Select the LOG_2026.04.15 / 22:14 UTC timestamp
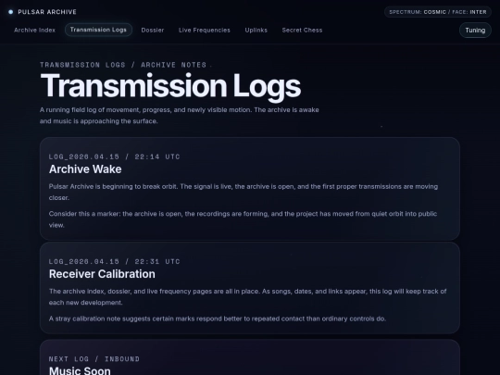500x375 pixels. (115, 156)
